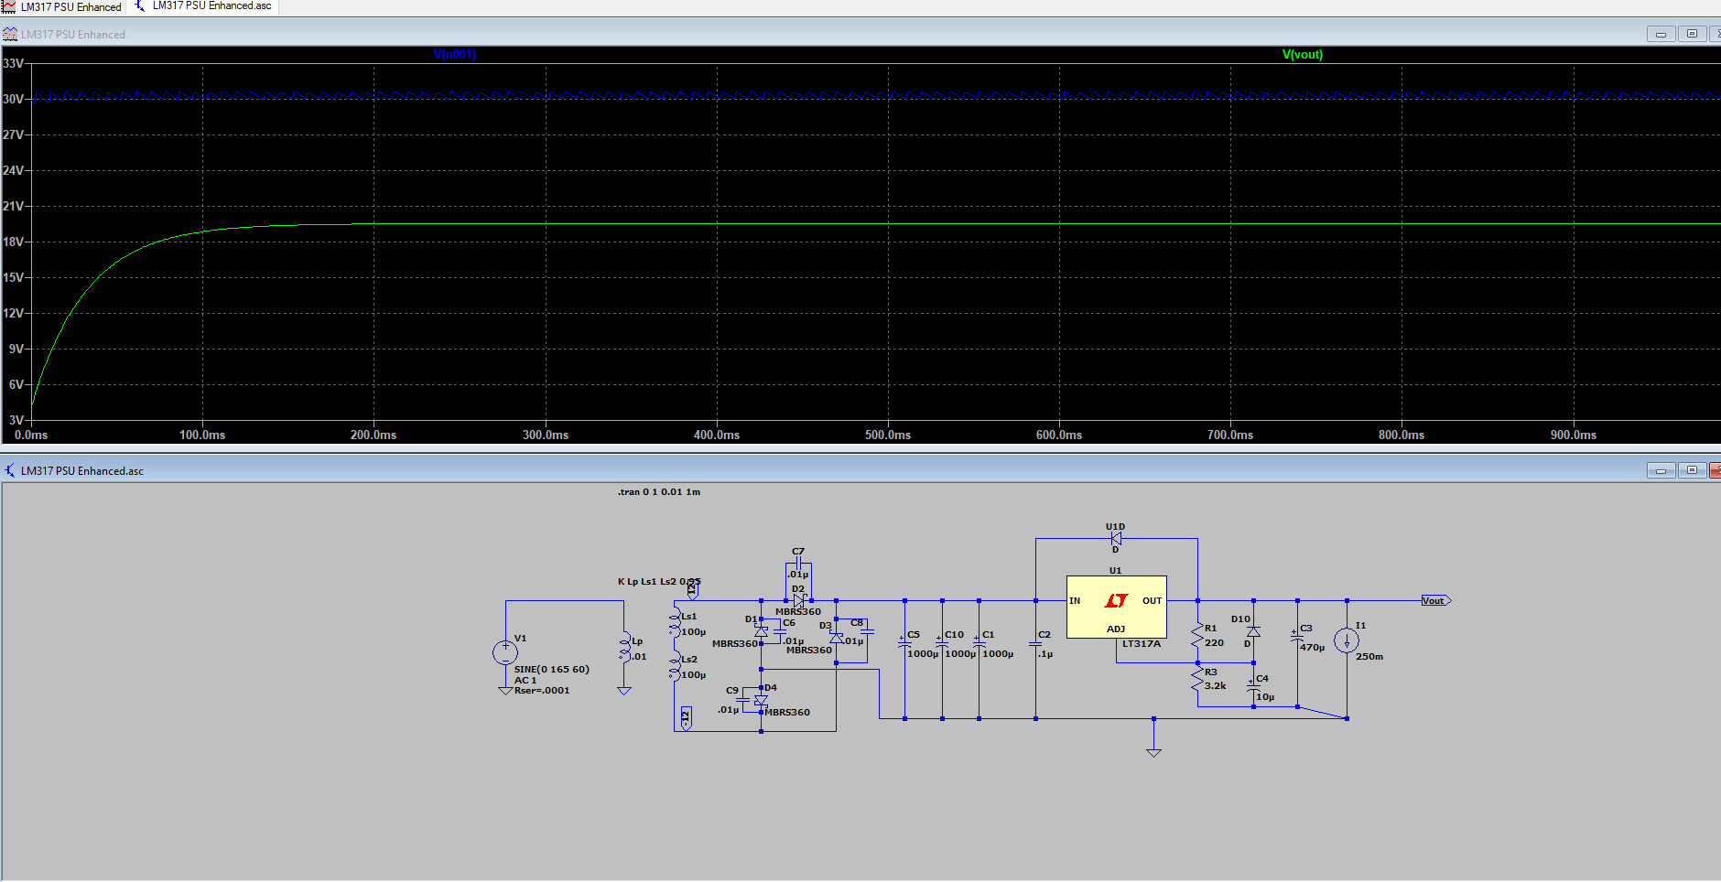Image resolution: width=1721 pixels, height=882 pixels.
Task: Select the C7 snubber capacitor symbol
Action: 798,562
